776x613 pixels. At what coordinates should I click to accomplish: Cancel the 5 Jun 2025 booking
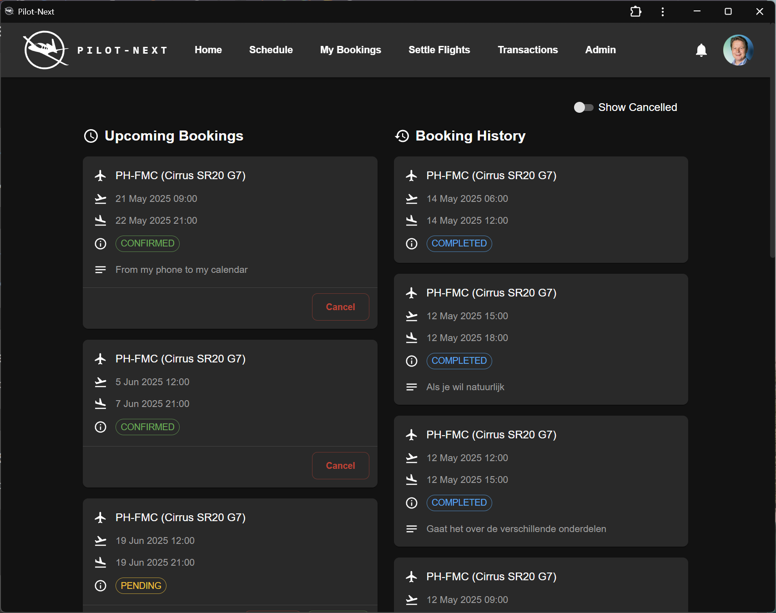pos(340,466)
